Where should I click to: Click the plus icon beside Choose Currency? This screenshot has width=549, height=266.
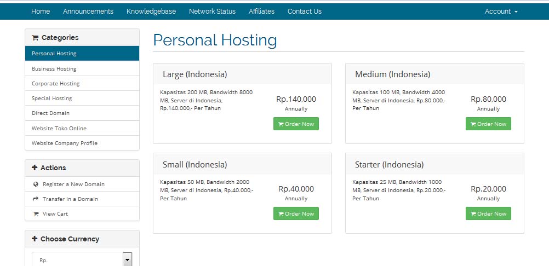coord(35,239)
